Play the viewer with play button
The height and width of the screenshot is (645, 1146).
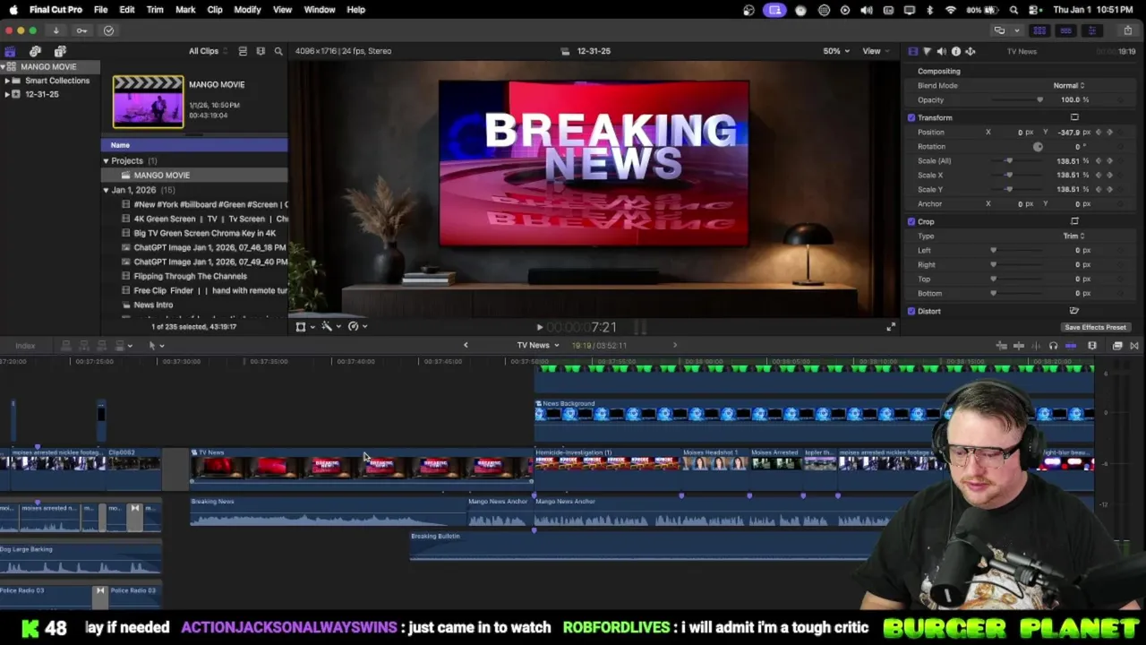[539, 328]
